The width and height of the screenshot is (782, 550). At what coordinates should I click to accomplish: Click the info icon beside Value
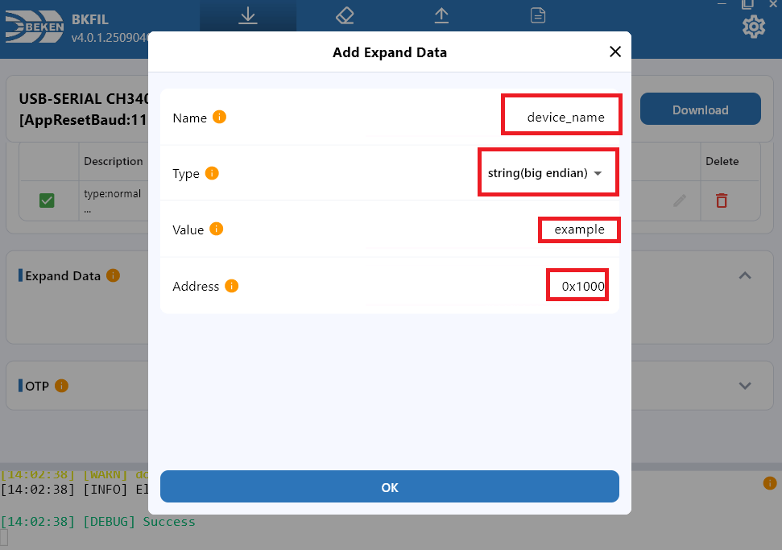pyautogui.click(x=216, y=229)
